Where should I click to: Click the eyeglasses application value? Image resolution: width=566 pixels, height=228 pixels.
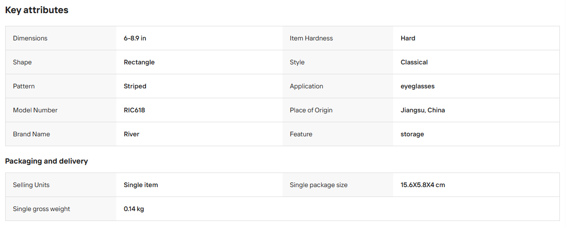coord(418,86)
